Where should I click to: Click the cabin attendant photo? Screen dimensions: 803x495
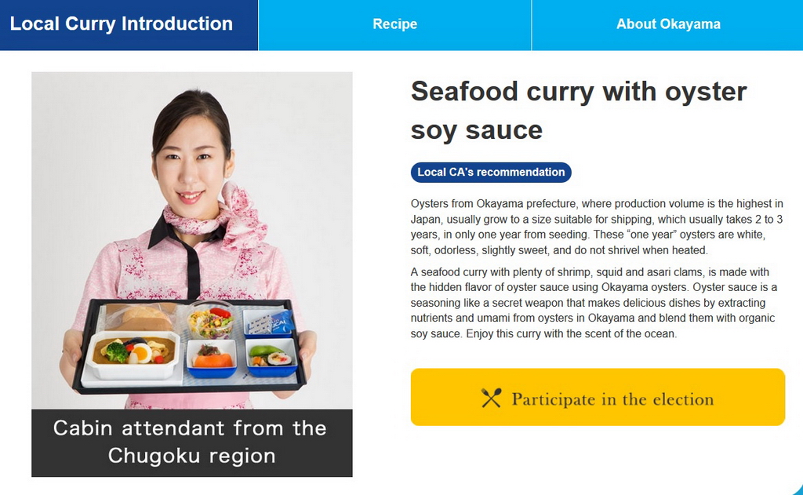click(x=192, y=240)
